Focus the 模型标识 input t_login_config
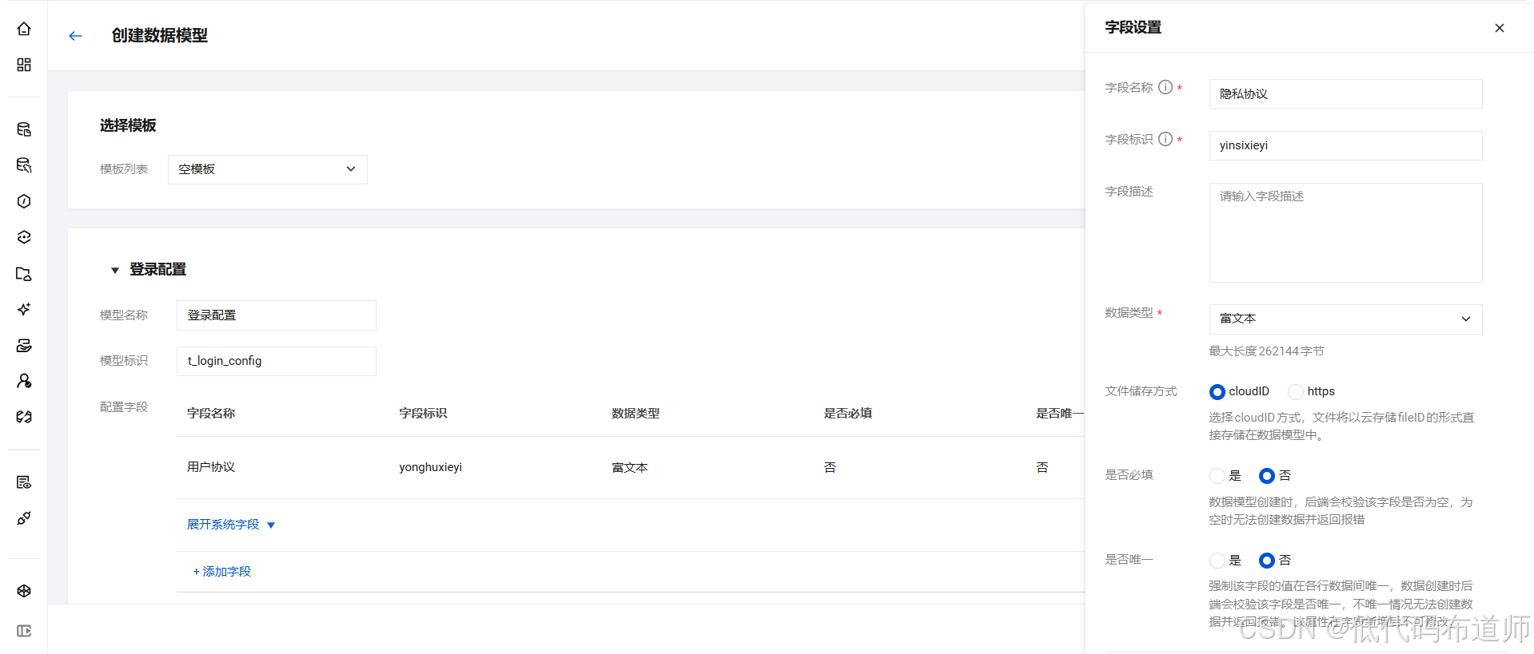Image resolution: width=1534 pixels, height=654 pixels. [277, 361]
